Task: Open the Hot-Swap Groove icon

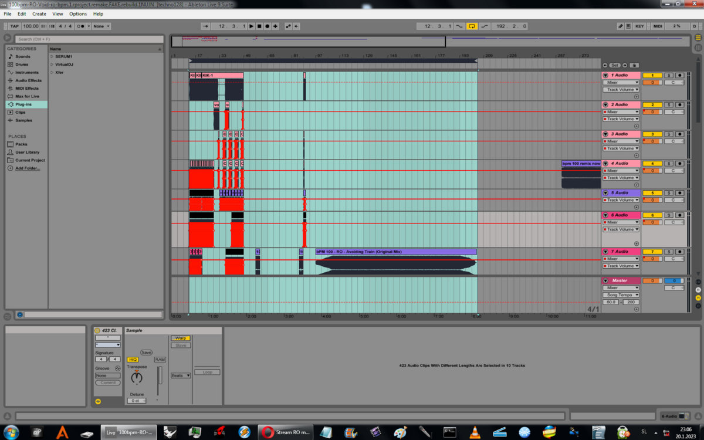Action: click(117, 368)
